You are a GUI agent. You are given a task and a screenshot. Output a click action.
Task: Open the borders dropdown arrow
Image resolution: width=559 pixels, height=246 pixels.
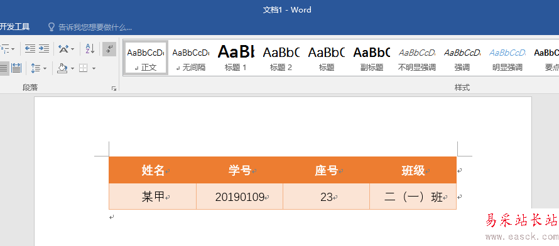94,68
